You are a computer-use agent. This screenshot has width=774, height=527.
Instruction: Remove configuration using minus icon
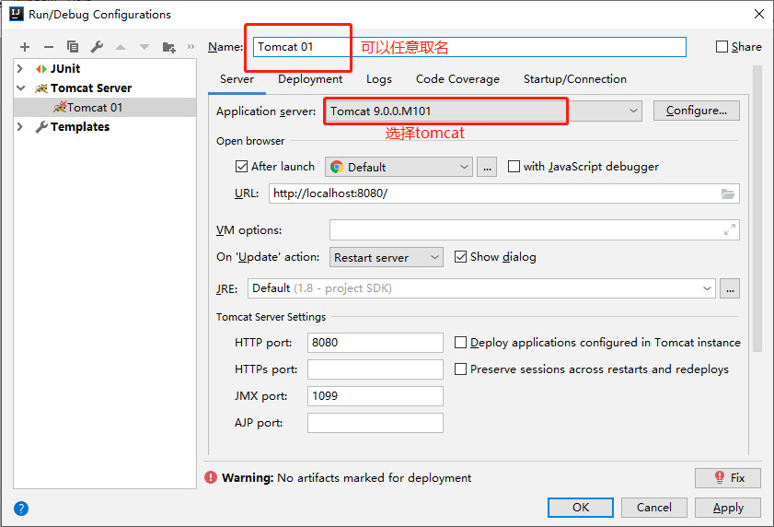point(49,47)
